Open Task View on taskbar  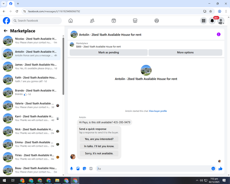point(13,180)
